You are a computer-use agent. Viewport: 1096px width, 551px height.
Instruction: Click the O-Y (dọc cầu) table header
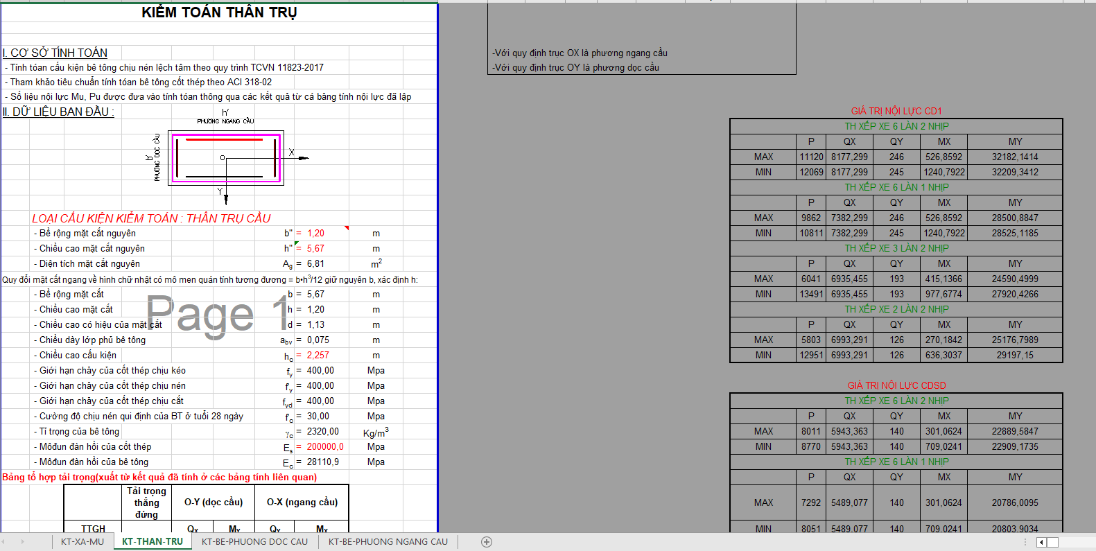pos(214,502)
